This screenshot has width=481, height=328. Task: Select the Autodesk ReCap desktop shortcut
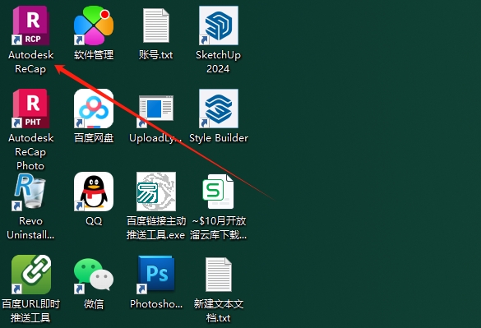point(30,25)
